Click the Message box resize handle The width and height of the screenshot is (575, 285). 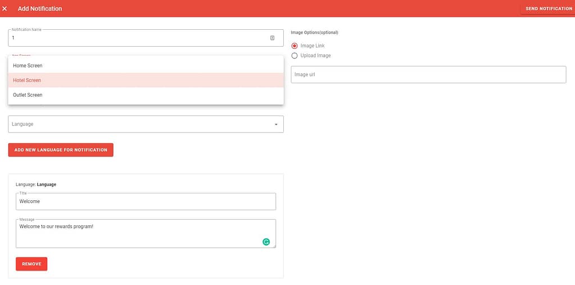click(274, 246)
